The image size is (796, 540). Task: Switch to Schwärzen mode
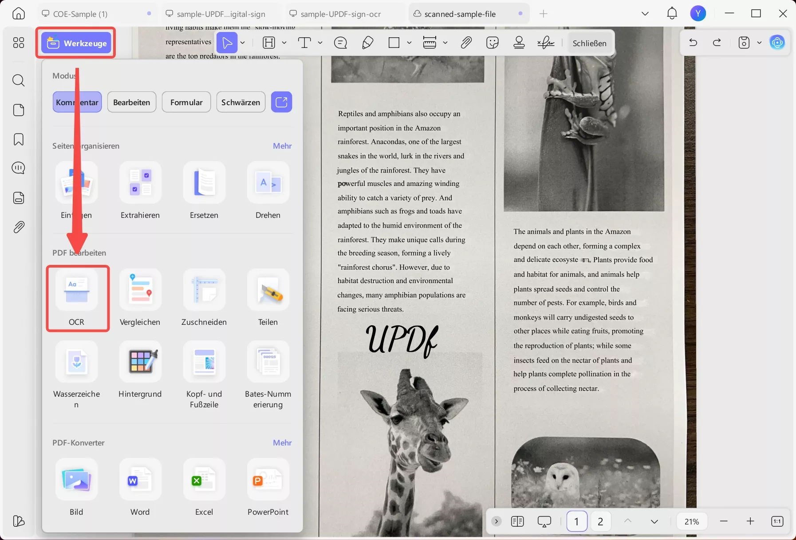tap(240, 102)
